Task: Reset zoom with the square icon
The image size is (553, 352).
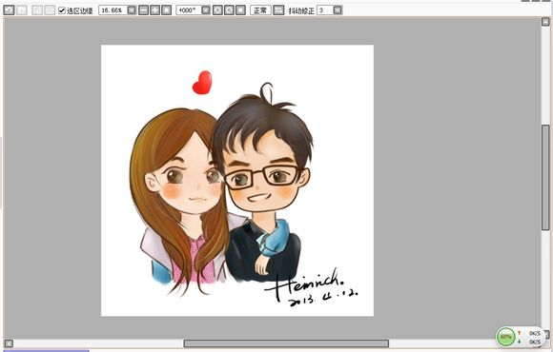Action: (x=167, y=10)
